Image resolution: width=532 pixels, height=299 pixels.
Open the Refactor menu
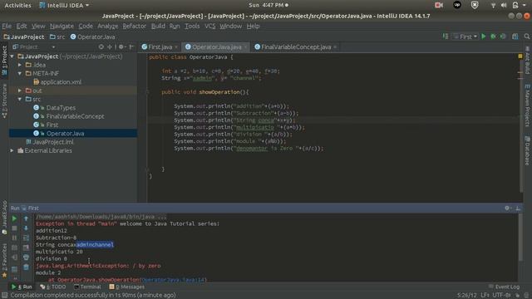(x=134, y=26)
